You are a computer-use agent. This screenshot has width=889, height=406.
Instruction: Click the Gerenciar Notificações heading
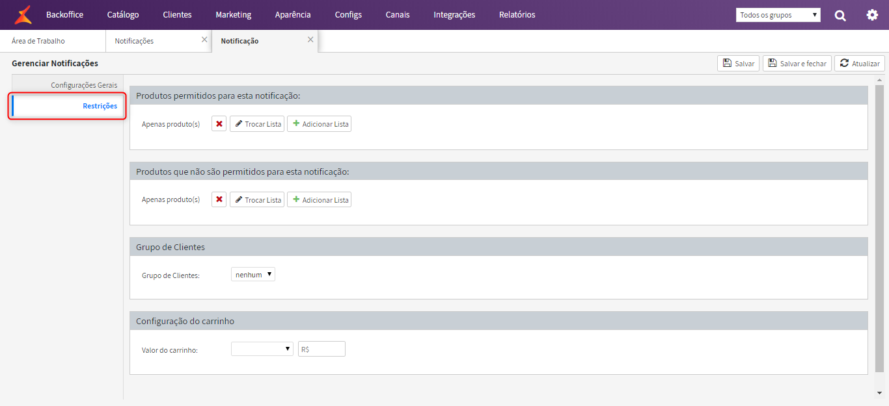(x=55, y=63)
